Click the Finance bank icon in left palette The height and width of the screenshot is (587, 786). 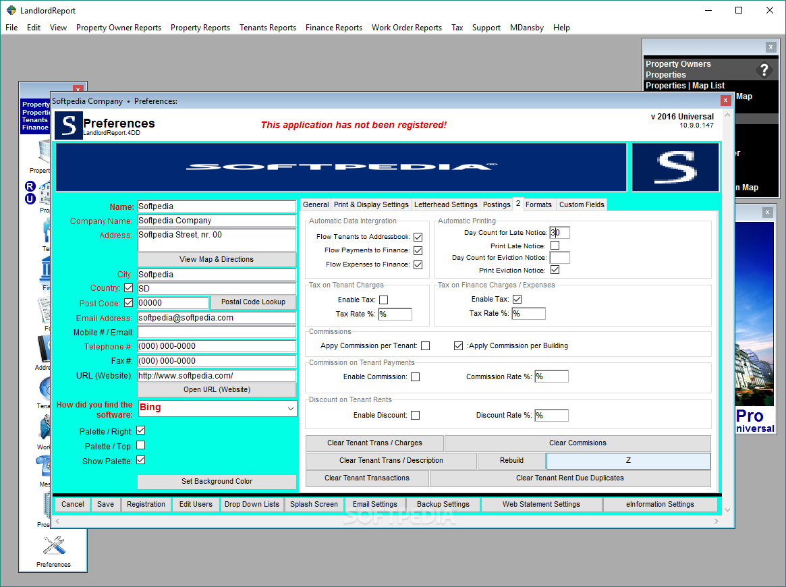[x=46, y=269]
